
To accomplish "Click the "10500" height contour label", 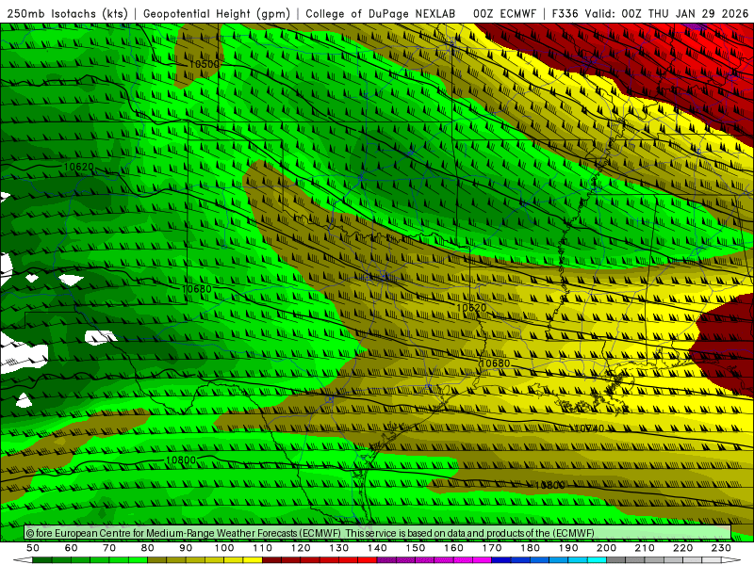I will point(204,64).
